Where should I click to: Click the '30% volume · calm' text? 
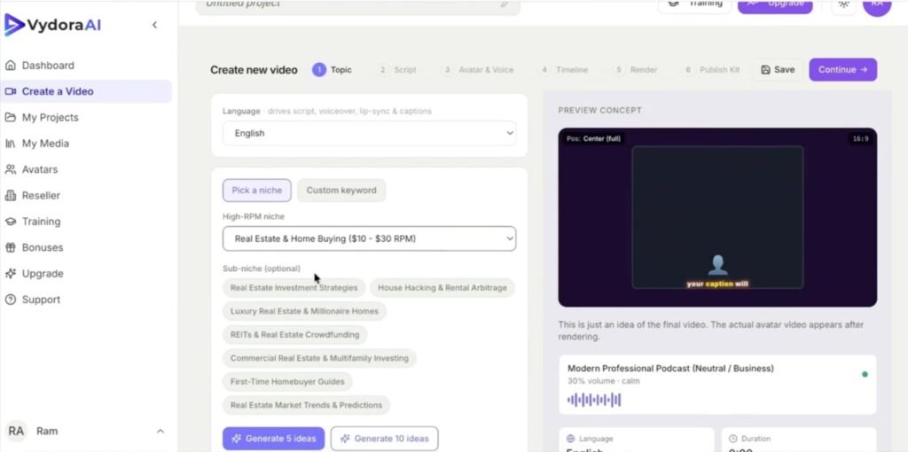click(x=603, y=381)
